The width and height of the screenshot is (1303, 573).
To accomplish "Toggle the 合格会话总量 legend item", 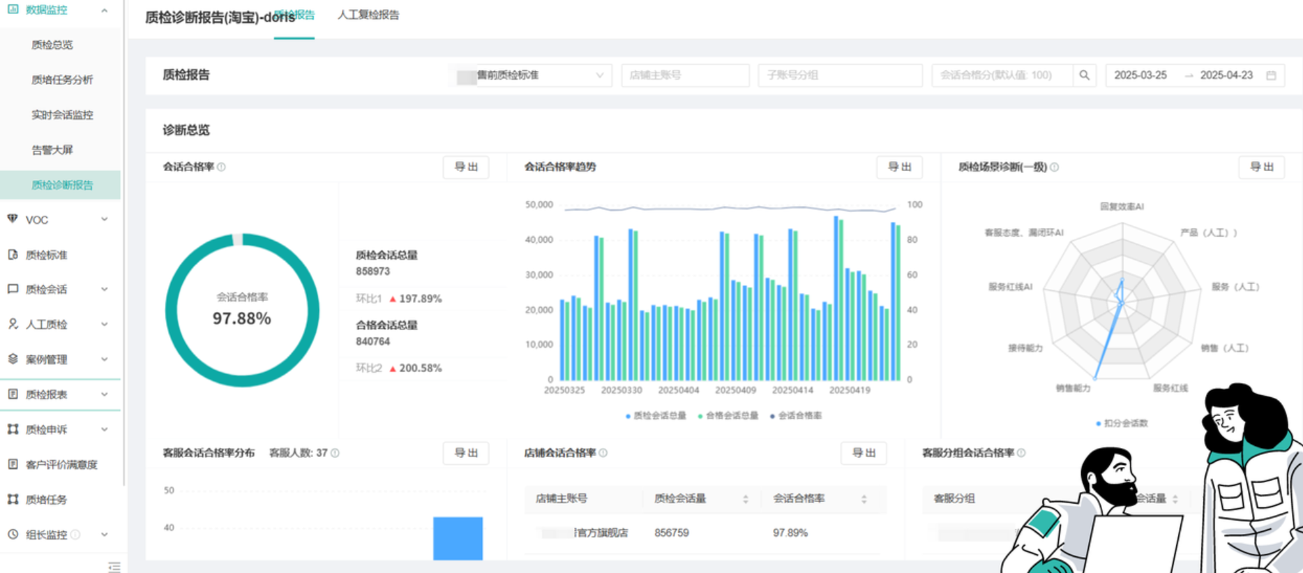I will 728,416.
